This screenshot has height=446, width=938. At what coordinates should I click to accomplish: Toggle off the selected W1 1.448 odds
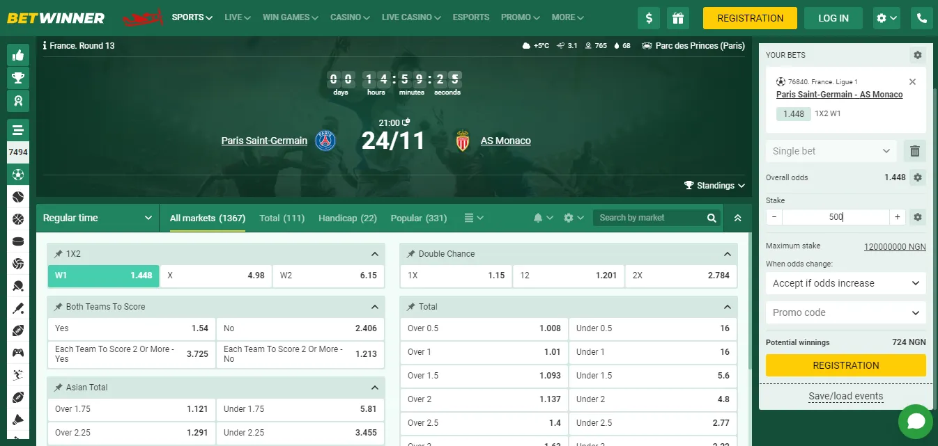pos(103,276)
